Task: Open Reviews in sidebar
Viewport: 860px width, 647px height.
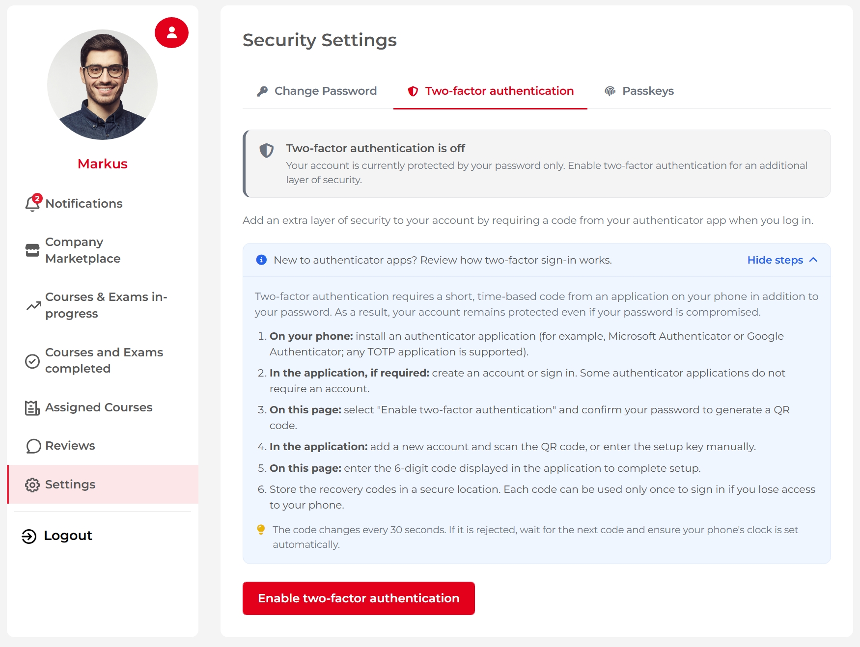Action: [103, 446]
